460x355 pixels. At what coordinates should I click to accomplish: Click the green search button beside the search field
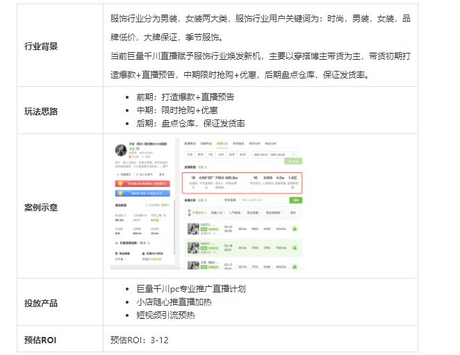point(296,200)
